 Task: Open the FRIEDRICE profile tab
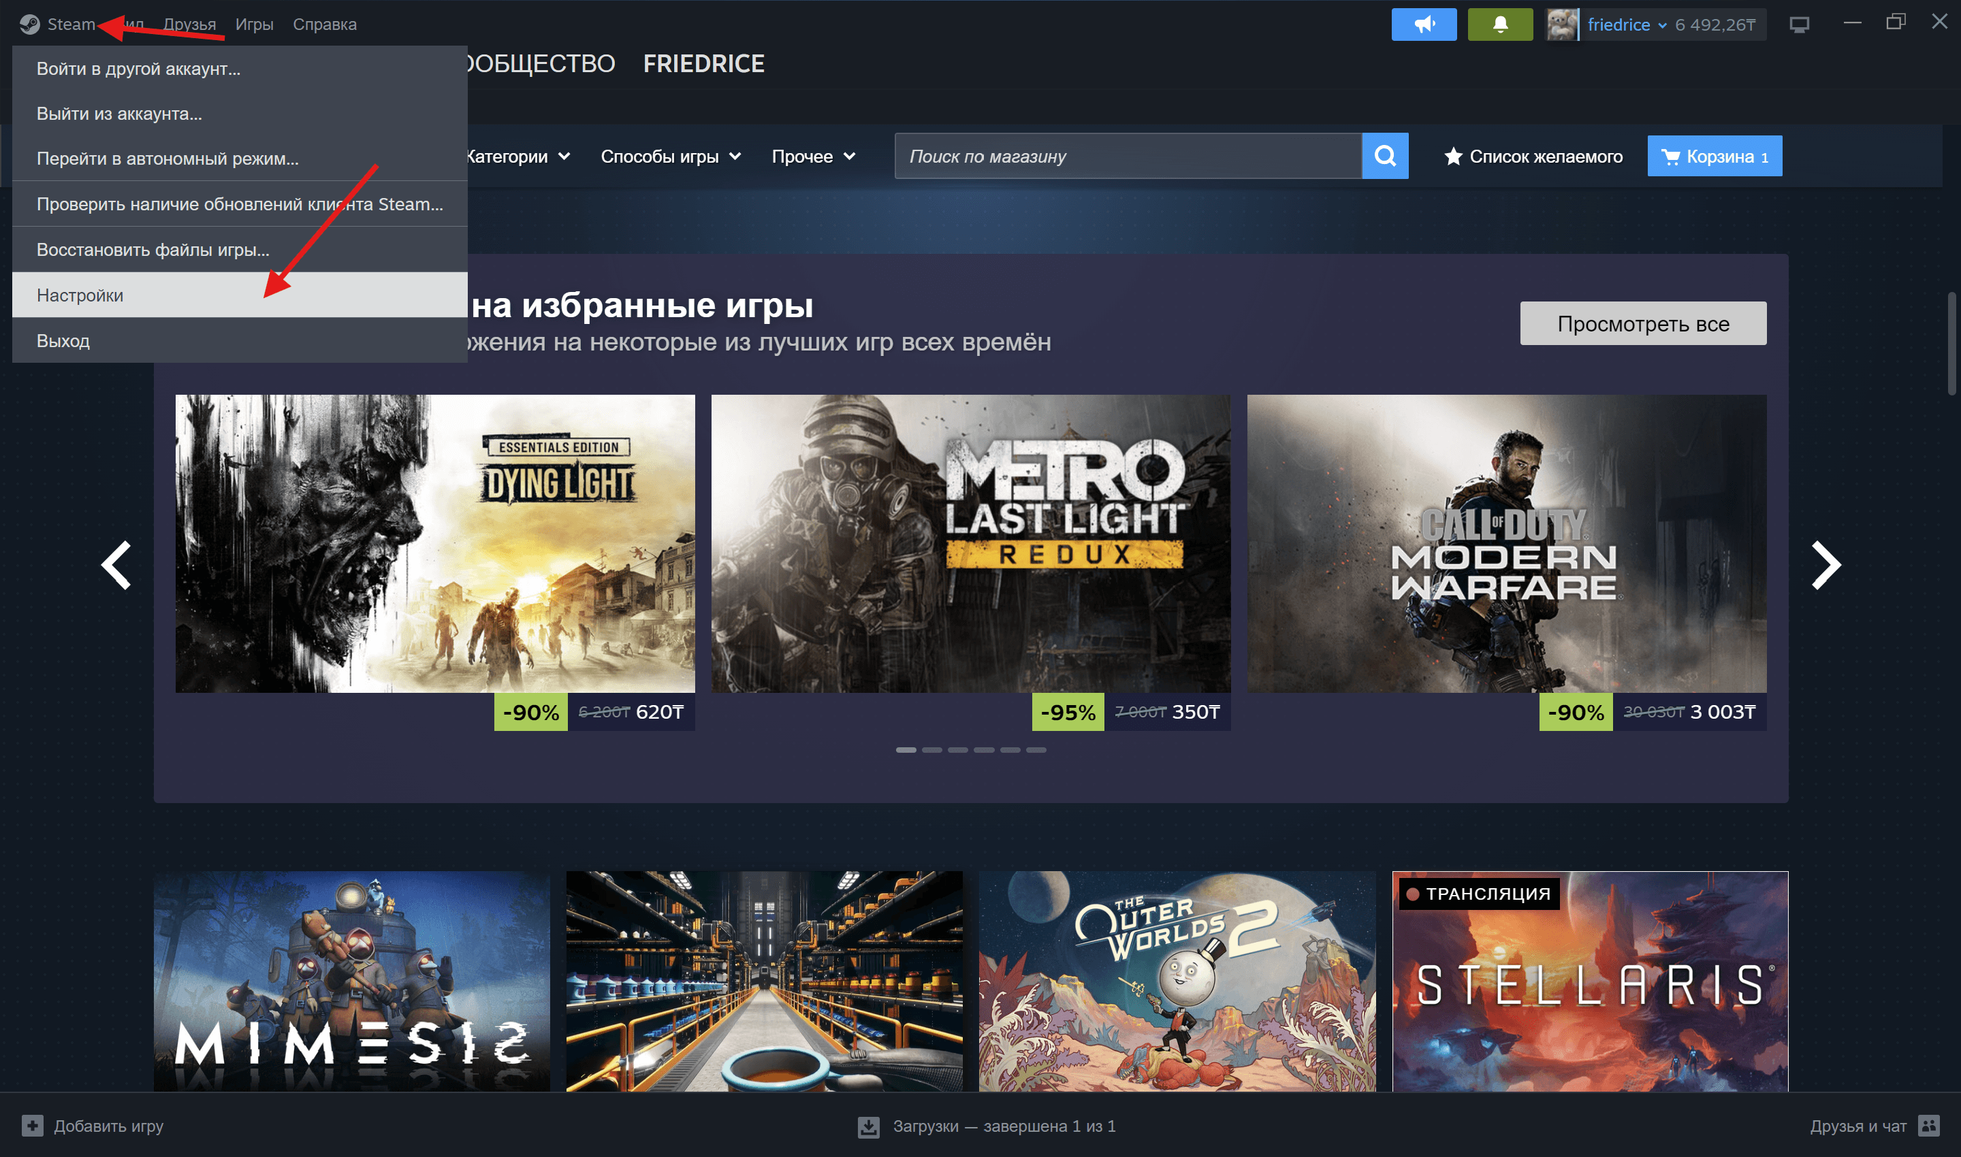[703, 64]
